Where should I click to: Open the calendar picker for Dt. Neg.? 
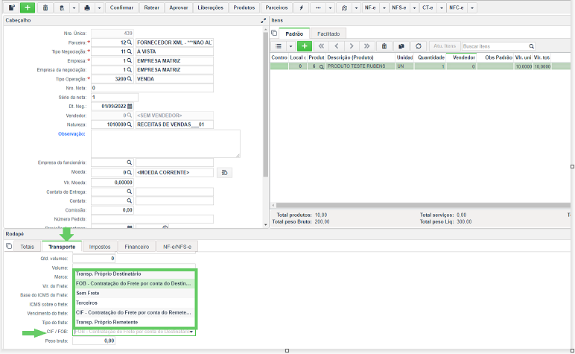click(x=130, y=107)
